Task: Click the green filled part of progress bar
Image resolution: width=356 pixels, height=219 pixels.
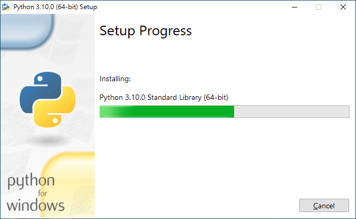Action: [x=182, y=112]
